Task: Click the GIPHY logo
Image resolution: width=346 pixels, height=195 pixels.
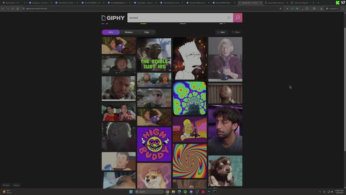Action: point(113,18)
